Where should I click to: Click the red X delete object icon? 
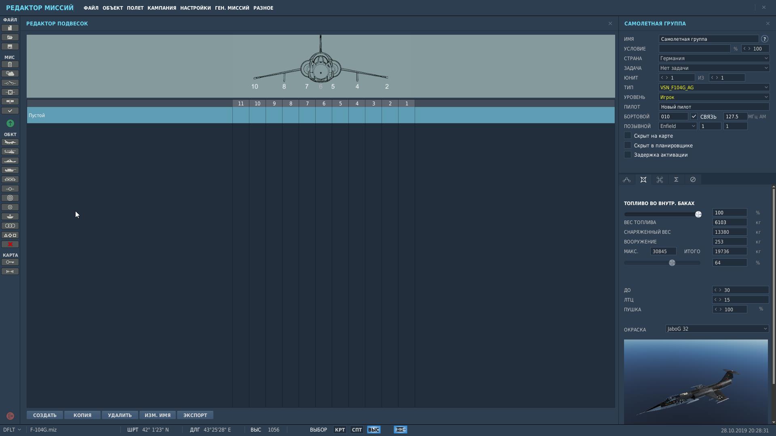coord(10,244)
